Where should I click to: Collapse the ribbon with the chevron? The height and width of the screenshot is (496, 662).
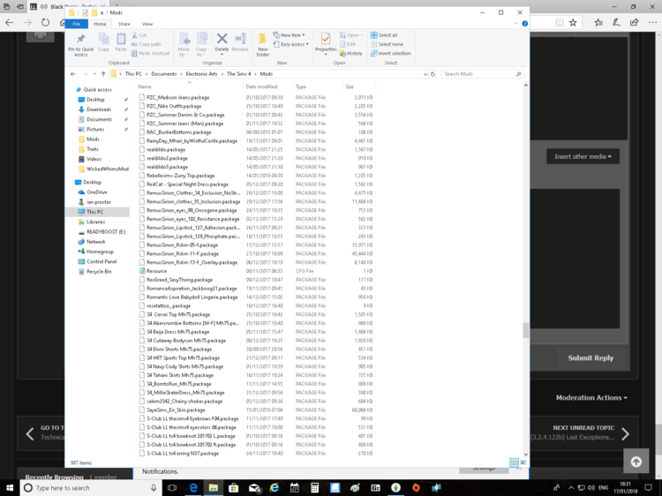click(515, 24)
